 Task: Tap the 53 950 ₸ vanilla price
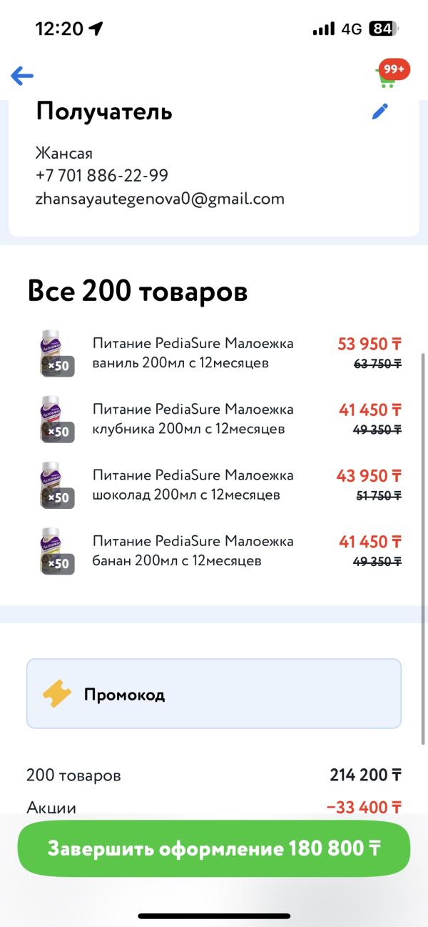pos(370,344)
